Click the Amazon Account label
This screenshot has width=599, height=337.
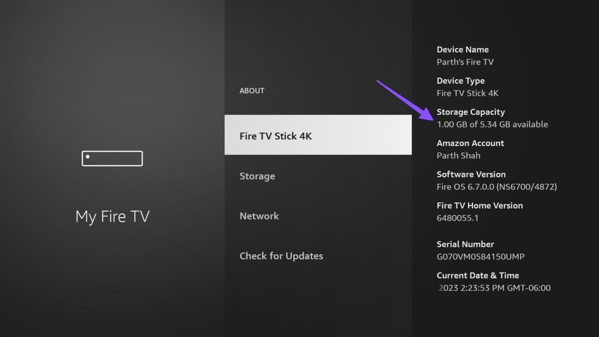pos(470,143)
